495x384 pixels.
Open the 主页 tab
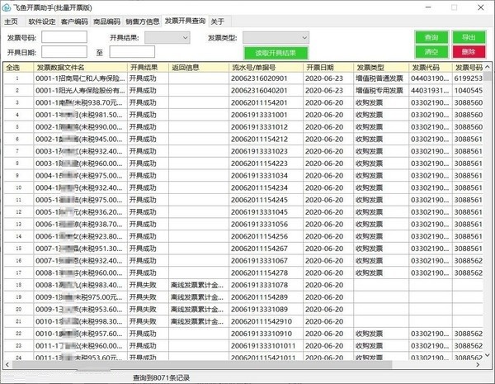coord(11,21)
